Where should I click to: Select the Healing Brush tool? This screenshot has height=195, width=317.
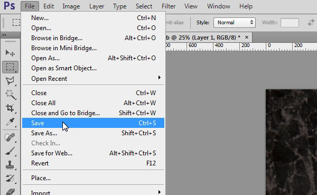click(10, 138)
